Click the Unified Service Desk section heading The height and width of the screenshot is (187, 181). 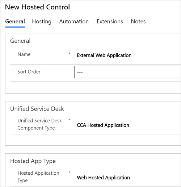[37, 109]
